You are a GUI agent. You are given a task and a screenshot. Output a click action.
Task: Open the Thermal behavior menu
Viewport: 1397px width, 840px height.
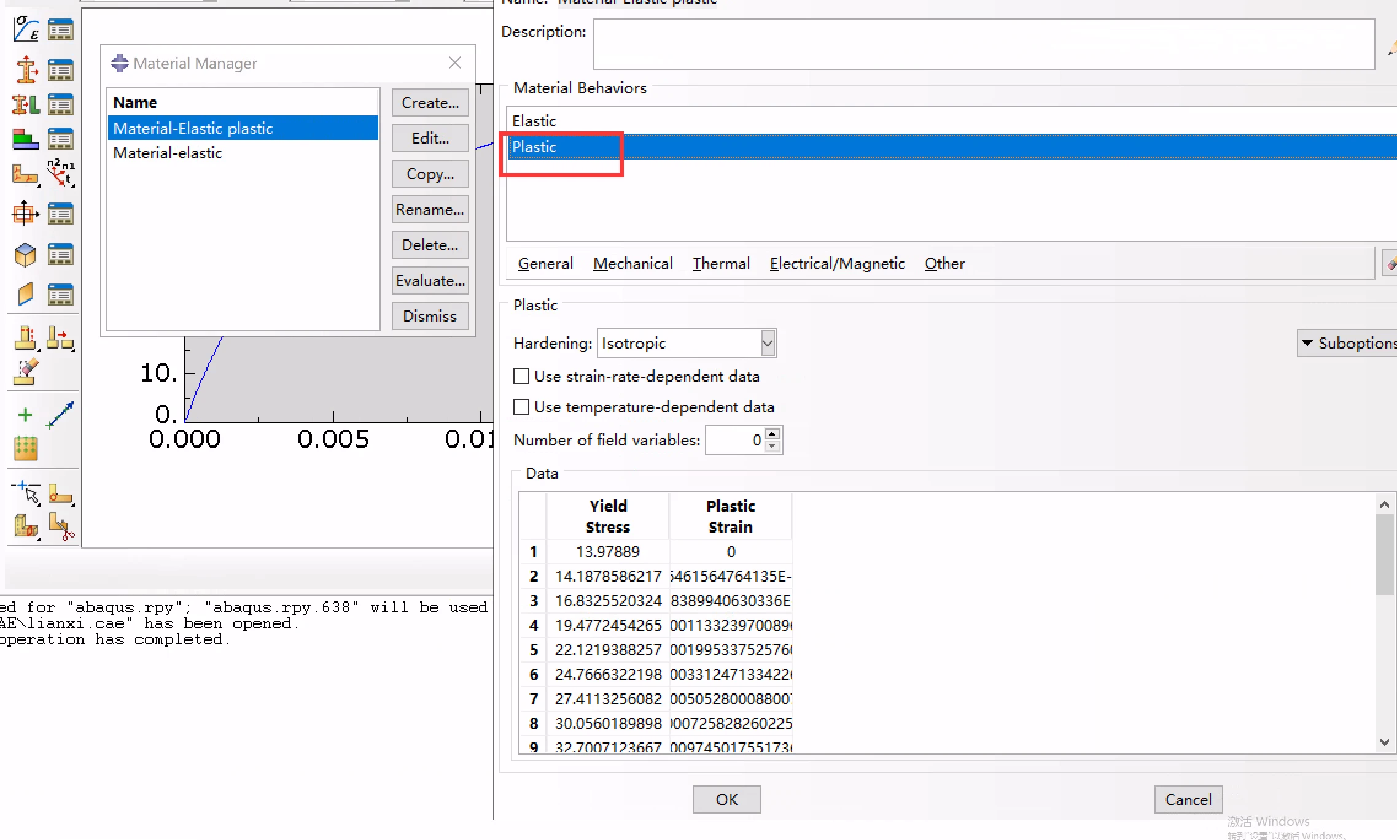click(x=721, y=263)
